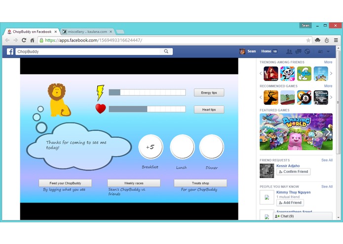
Task: Click Kessir Adjaho profile photo
Action: pos(267,171)
